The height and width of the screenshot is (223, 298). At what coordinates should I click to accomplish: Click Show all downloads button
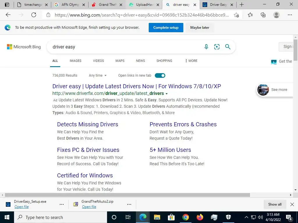pyautogui.click(x=275, y=204)
